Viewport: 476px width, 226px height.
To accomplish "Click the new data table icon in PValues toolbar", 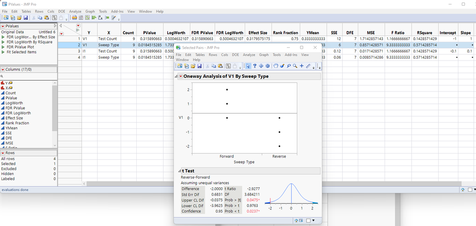I will pyautogui.click(x=6, y=18).
